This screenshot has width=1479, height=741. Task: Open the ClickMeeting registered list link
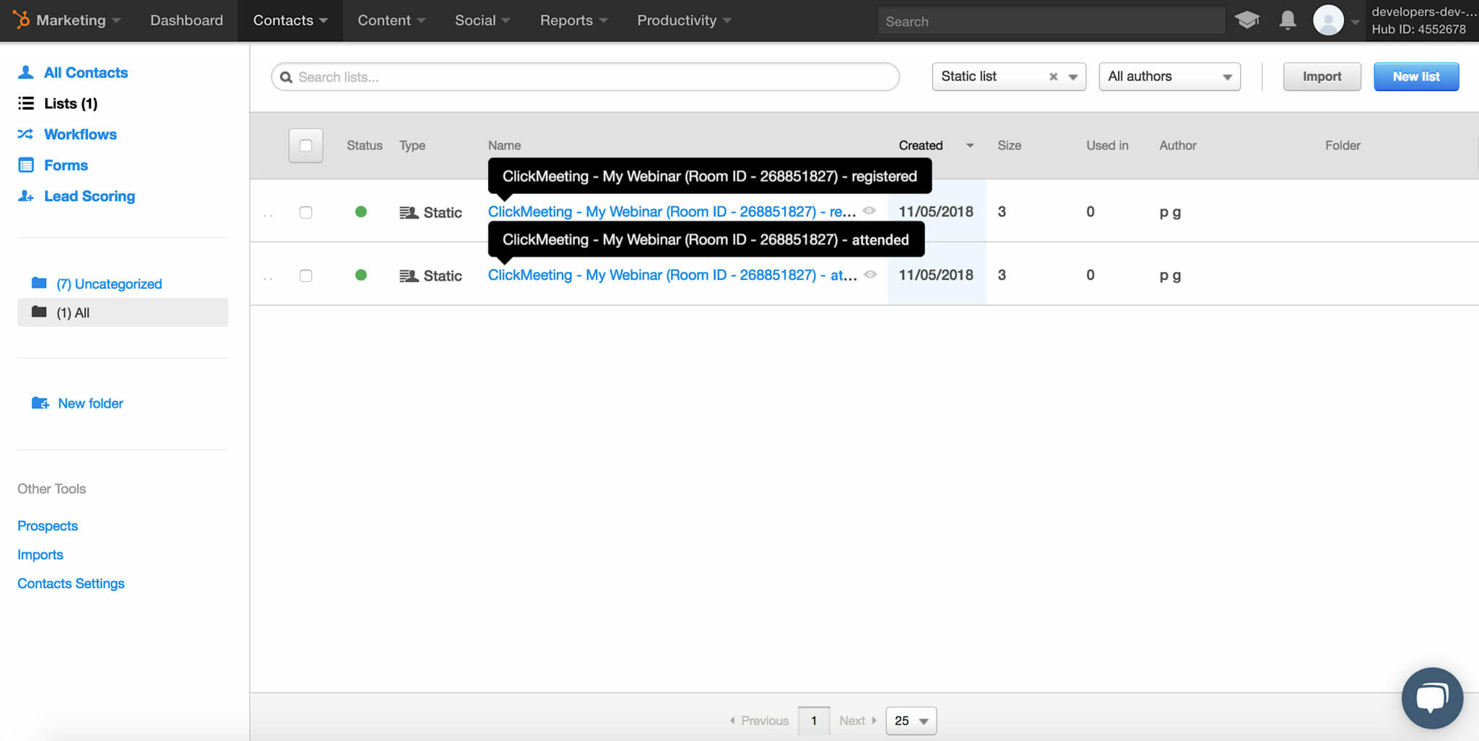click(x=672, y=211)
